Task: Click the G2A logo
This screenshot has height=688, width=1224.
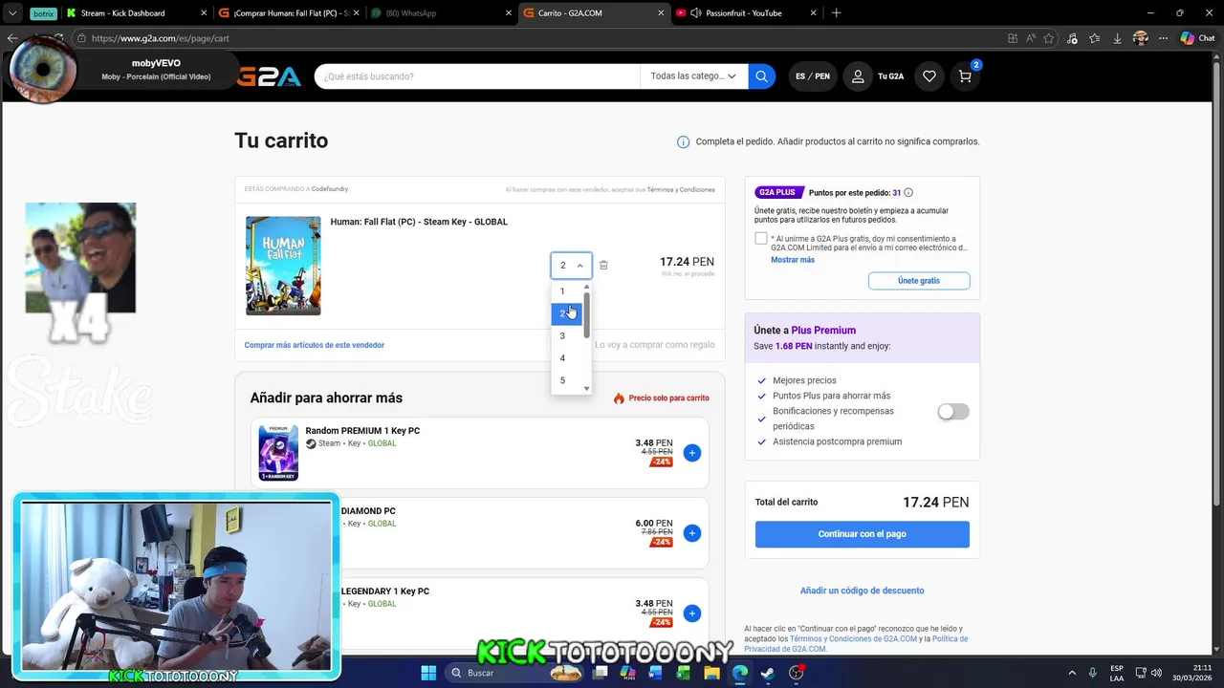Action: coord(269,76)
